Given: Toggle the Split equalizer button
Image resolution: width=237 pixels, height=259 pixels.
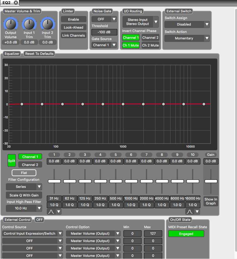Looking at the screenshot, I should (12, 160).
